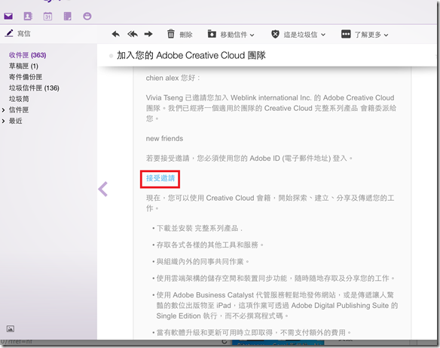Image resolution: width=440 pixels, height=348 pixels.
Task: Expand the 最近 section
Action: pyautogui.click(x=3, y=121)
